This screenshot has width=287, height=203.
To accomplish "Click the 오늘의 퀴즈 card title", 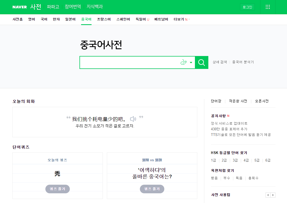I will [x=57, y=160].
